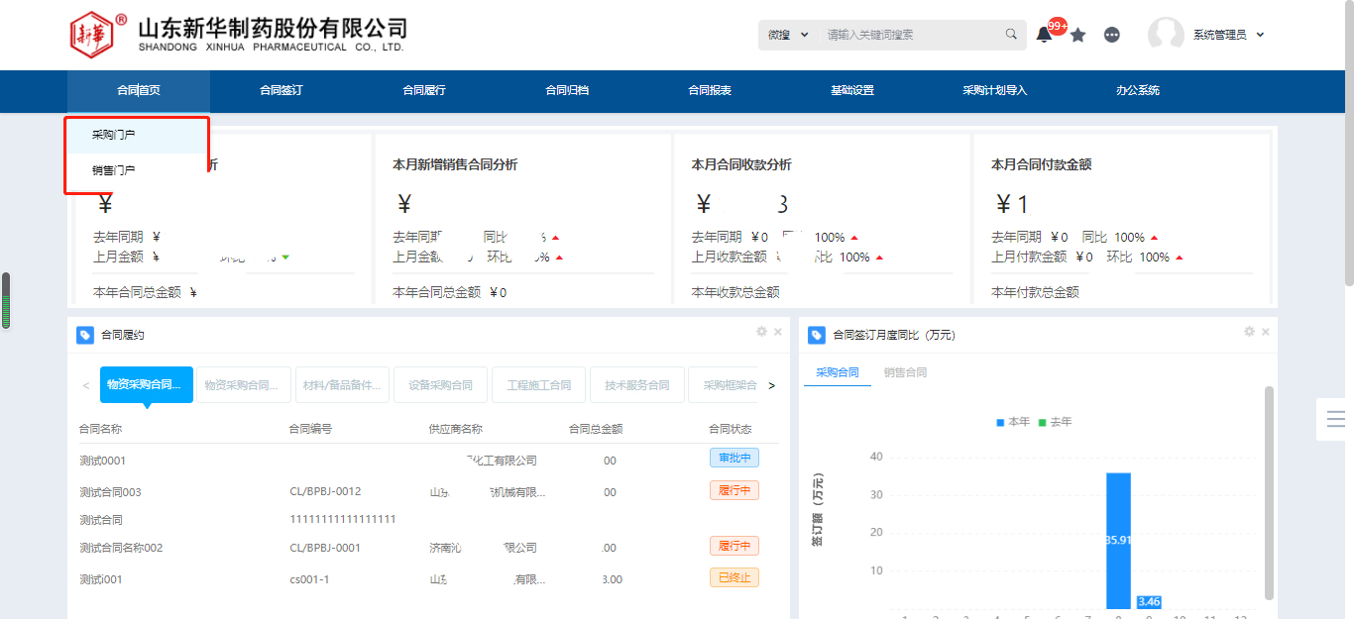Screen dimensions: 1354x619
Task: Open settings gear of 合同签订月度同比 panel
Action: 1249,332
